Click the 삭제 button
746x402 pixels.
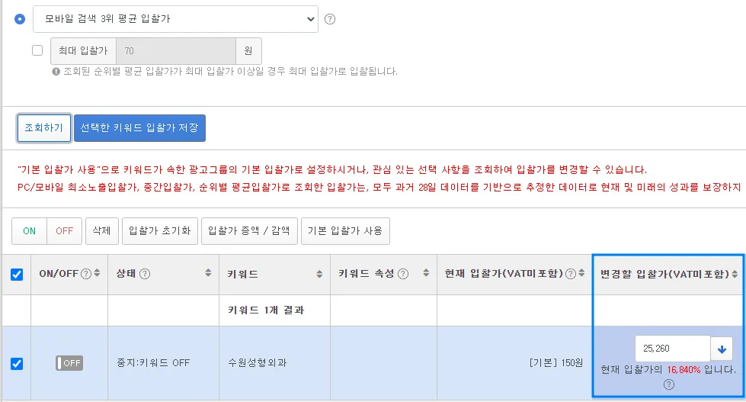tap(102, 231)
